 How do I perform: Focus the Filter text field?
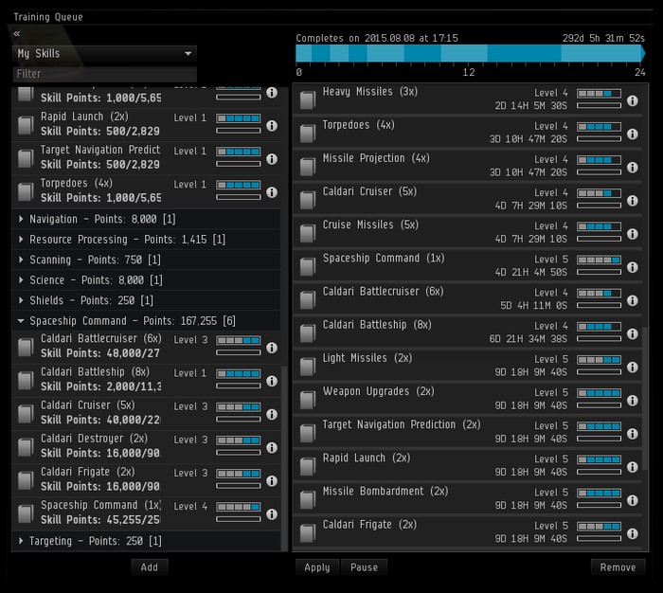[x=104, y=74]
